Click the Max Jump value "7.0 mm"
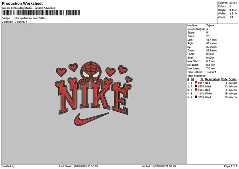This screenshot has height=169, width=239. tap(211, 69)
